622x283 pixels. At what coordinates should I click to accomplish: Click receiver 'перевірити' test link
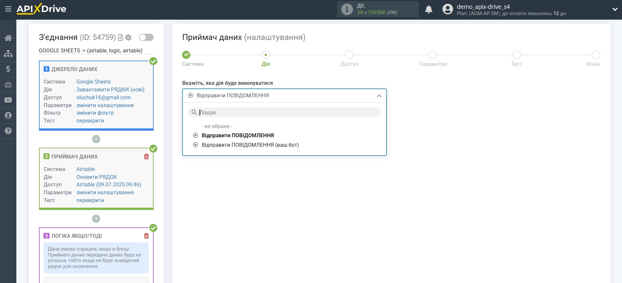coord(90,200)
